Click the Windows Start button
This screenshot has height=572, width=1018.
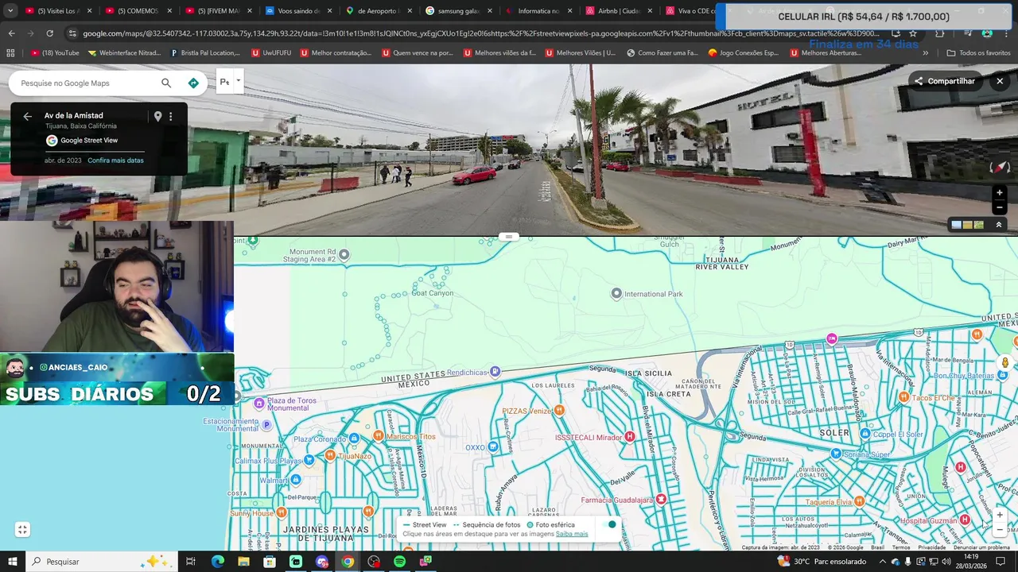[13, 562]
